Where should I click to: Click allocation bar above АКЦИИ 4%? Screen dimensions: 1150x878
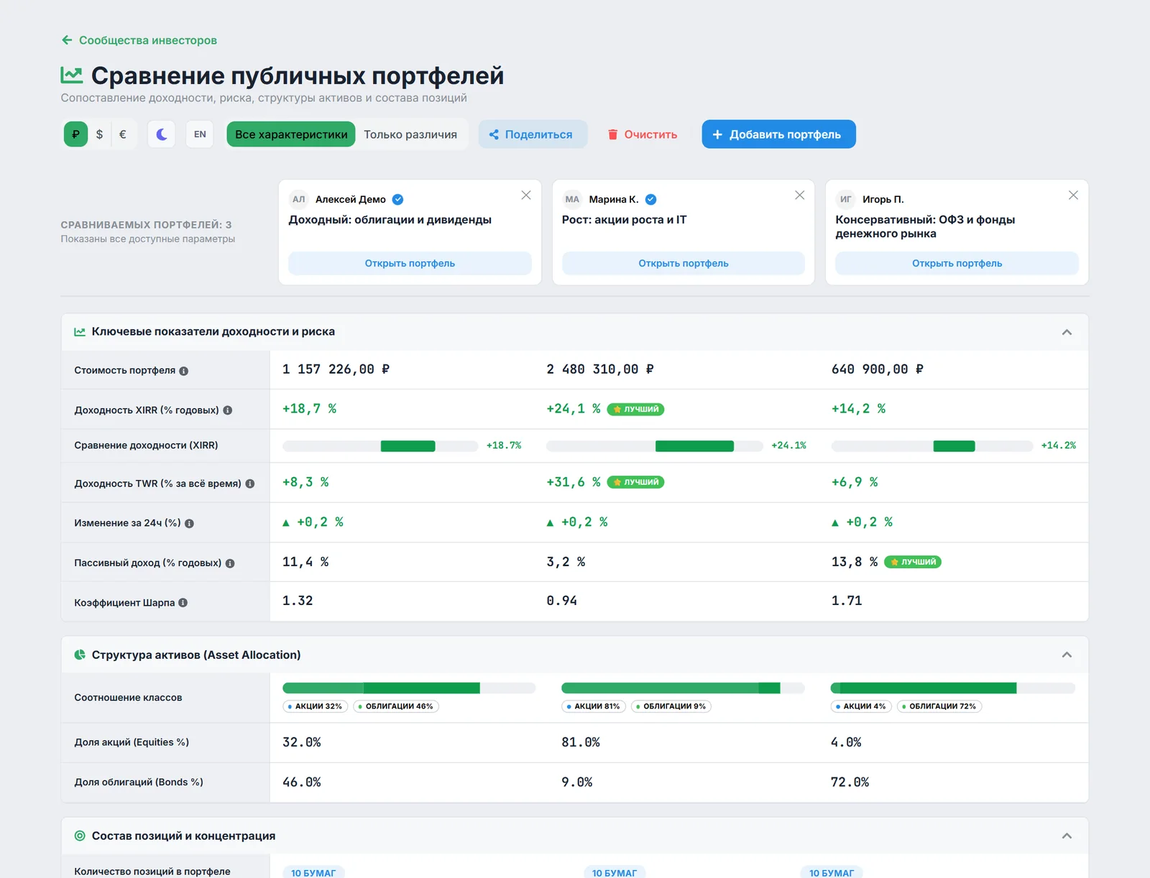pyautogui.click(x=953, y=688)
